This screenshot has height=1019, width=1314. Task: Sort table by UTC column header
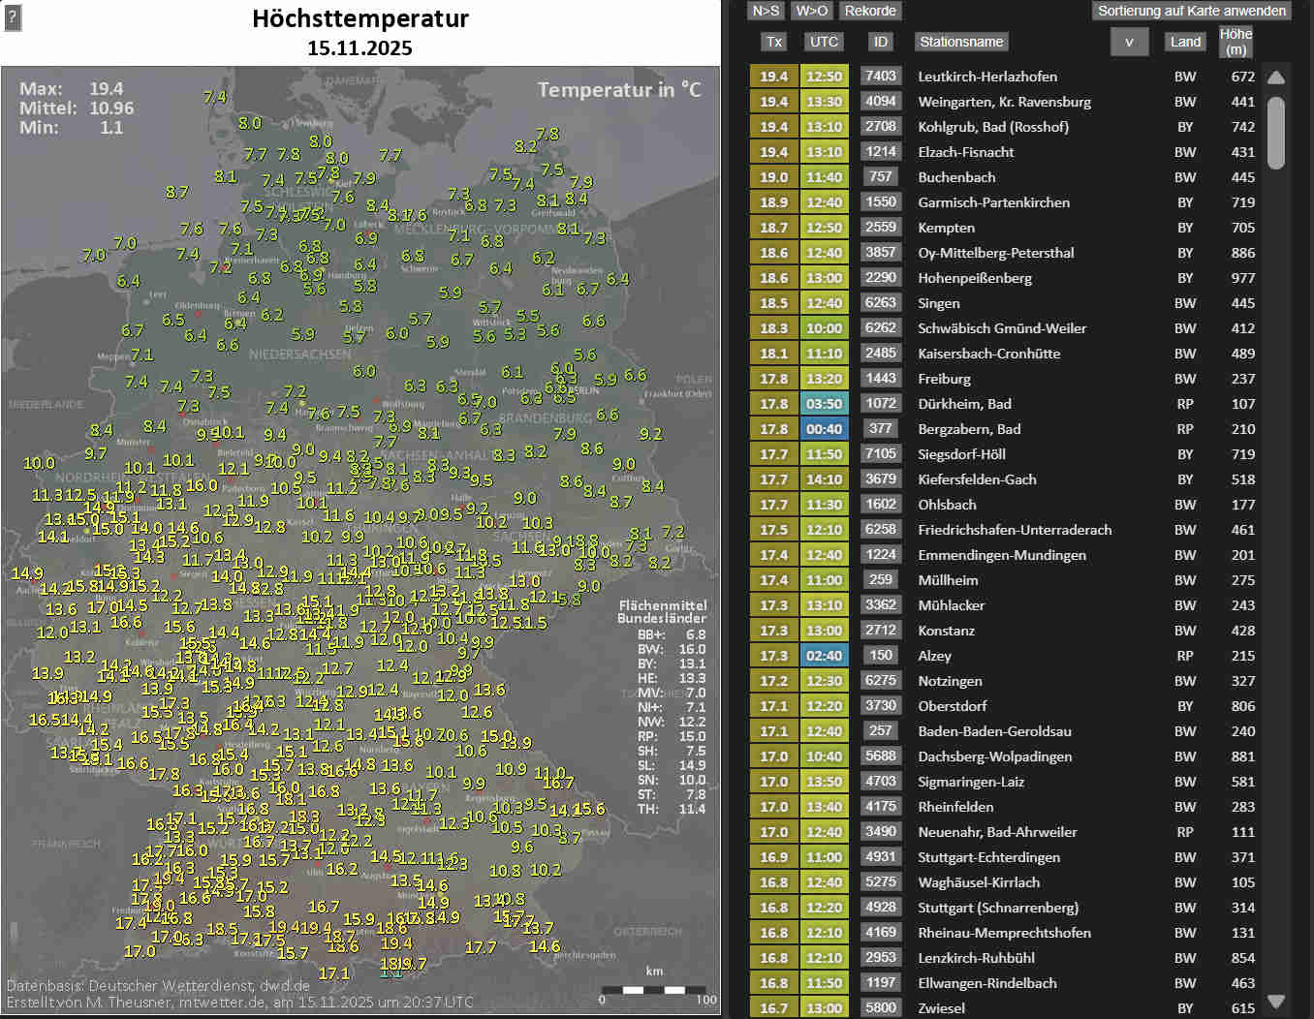pos(824,42)
